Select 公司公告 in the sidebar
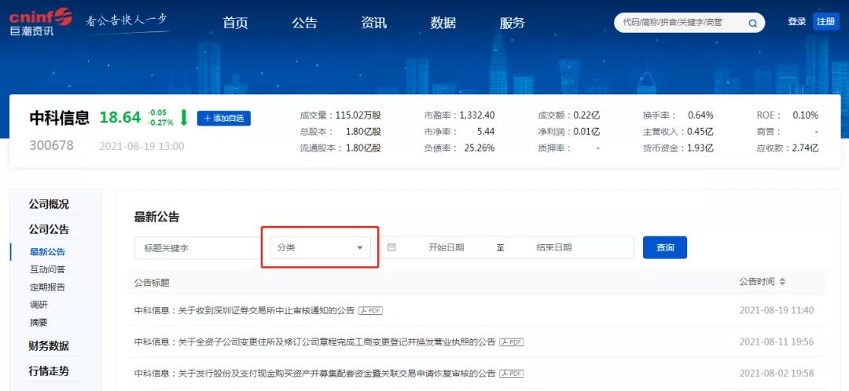 coord(49,229)
